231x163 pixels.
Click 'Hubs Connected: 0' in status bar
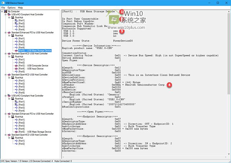coord(63,161)
